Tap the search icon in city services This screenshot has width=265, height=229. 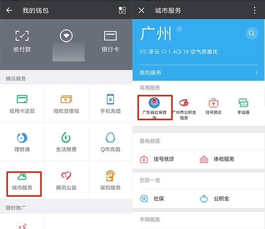(252, 33)
